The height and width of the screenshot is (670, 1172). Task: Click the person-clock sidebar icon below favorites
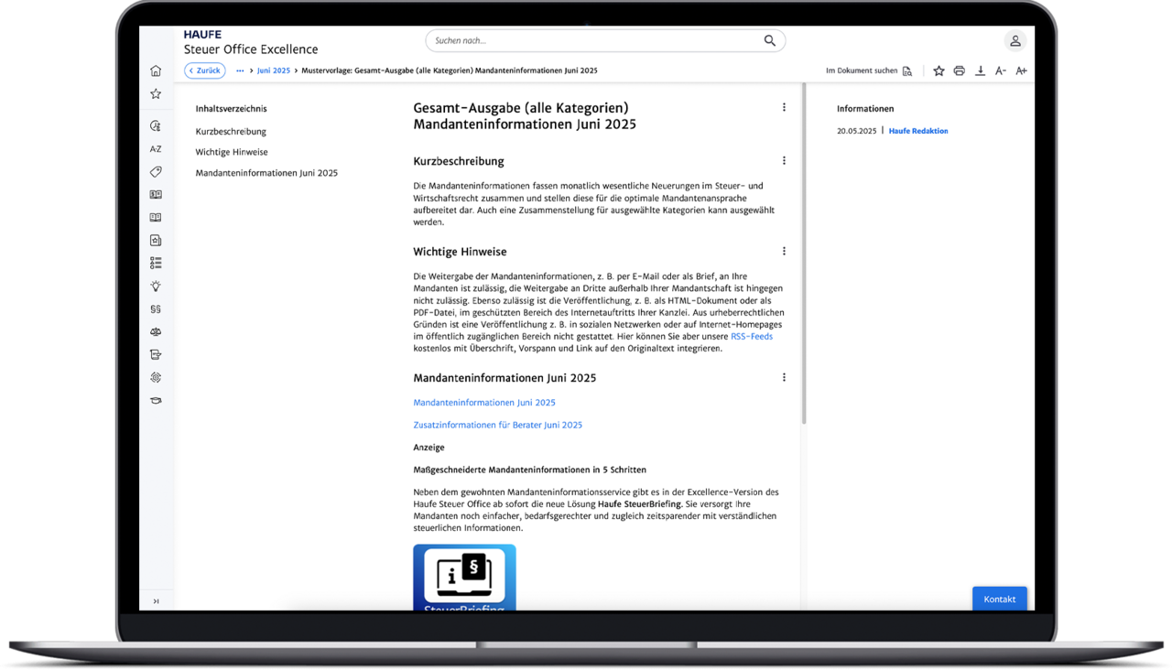tap(156, 125)
